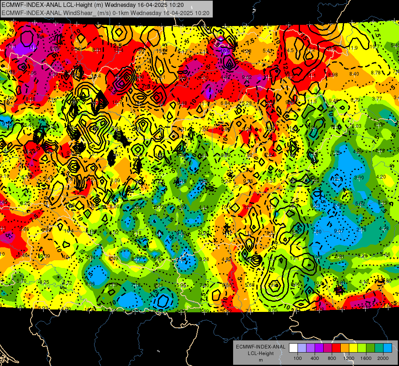The width and height of the screenshot is (399, 366).
Task: Click the grid value 5.69
Action: coord(159,259)
